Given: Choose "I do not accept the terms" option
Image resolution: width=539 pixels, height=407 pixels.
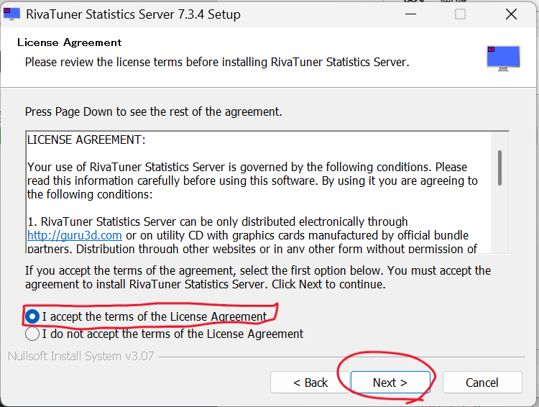Looking at the screenshot, I should [x=32, y=334].
